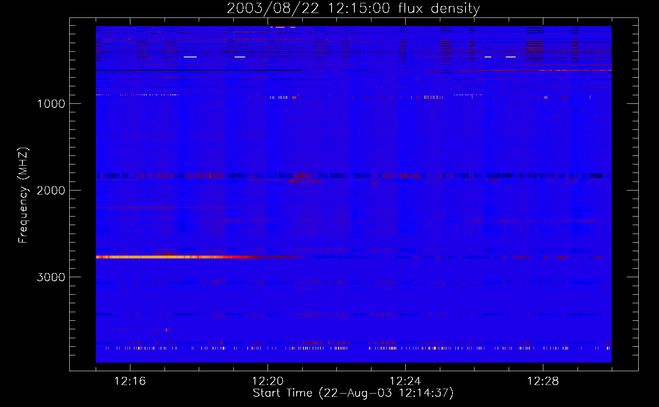Viewport: 659px width, 407px height.
Task: Click the 12:16 time tick label
Action: click(130, 381)
